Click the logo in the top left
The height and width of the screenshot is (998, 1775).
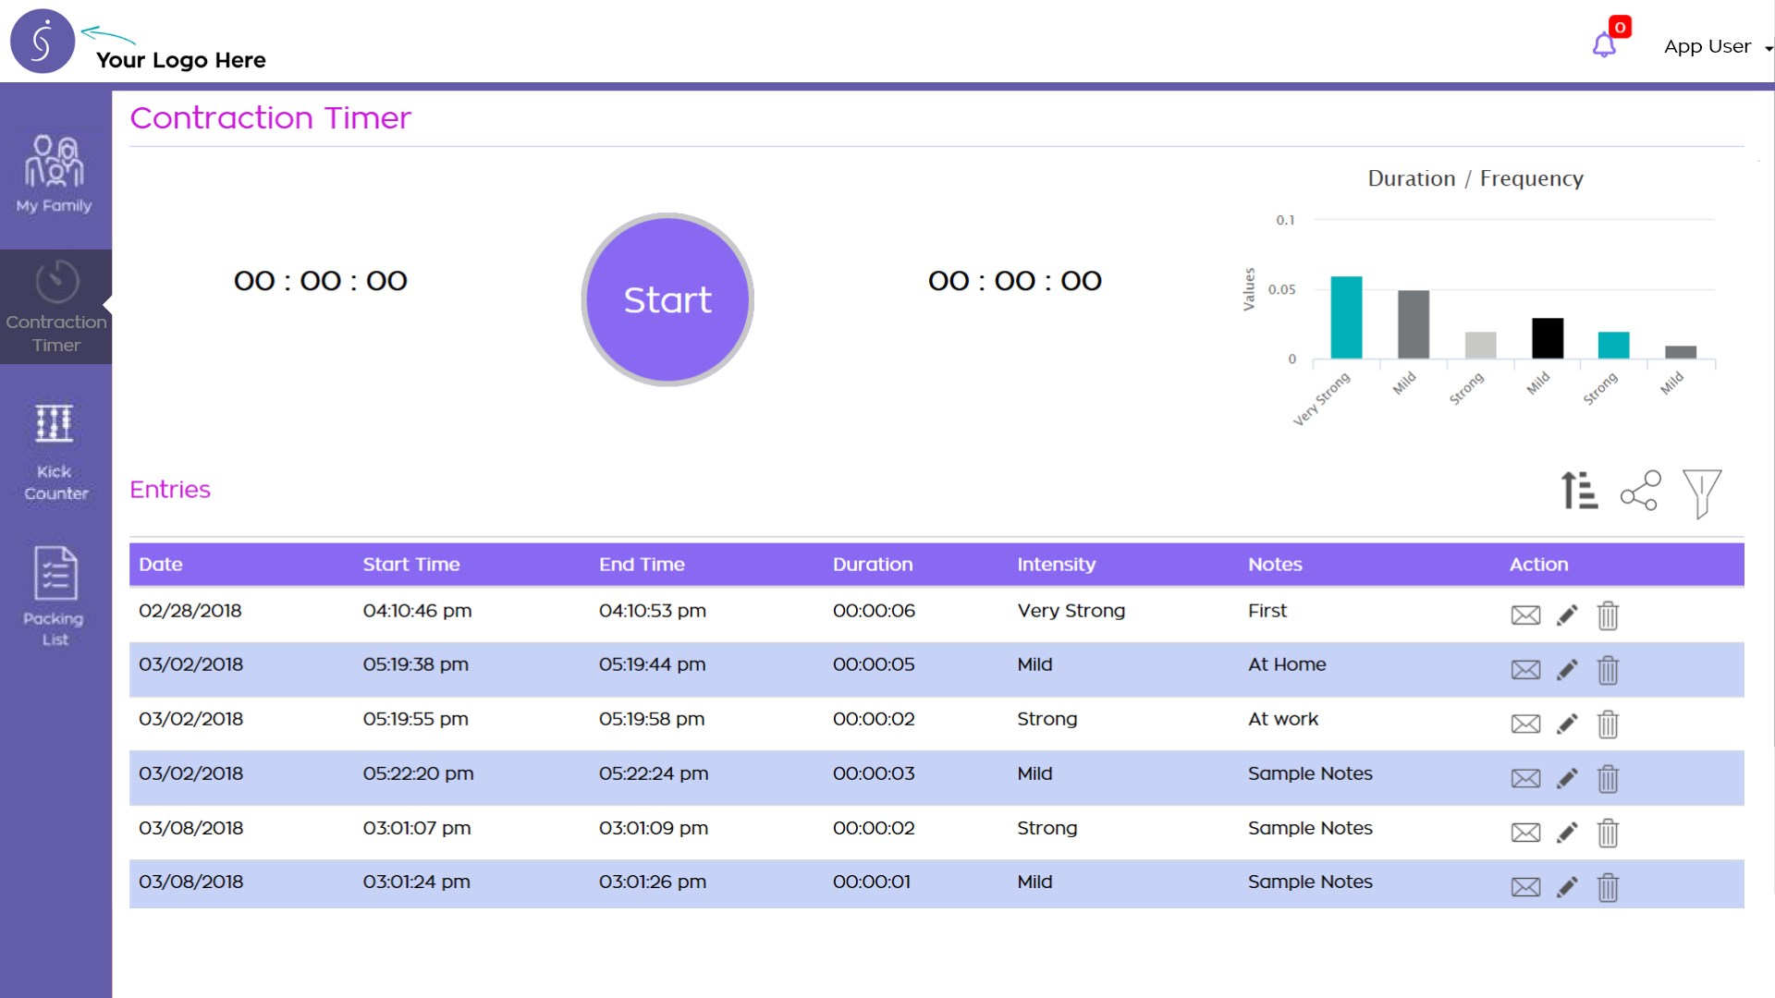click(43, 42)
